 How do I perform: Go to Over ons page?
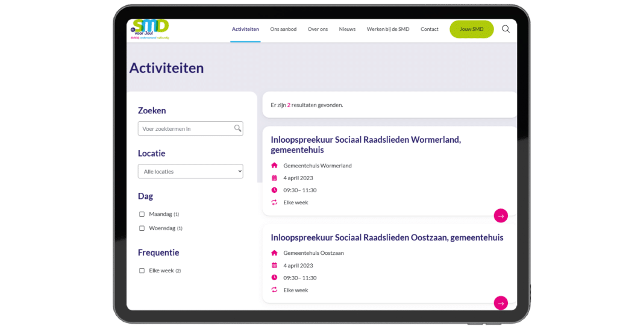(318, 29)
